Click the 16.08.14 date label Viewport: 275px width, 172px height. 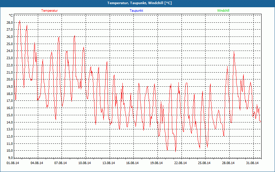click(x=132, y=163)
